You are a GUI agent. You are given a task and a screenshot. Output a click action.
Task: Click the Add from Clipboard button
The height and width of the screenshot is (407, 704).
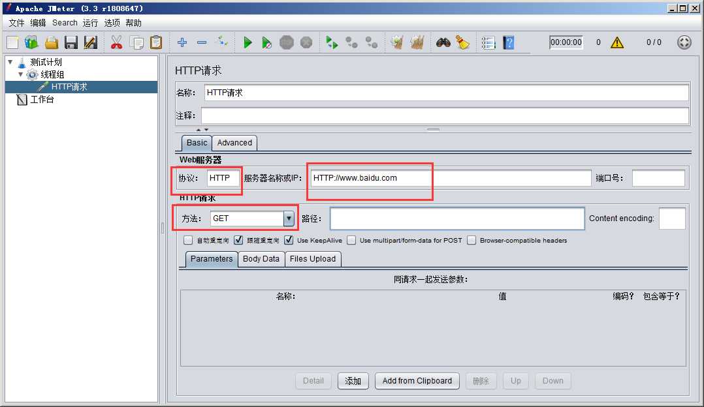417,381
